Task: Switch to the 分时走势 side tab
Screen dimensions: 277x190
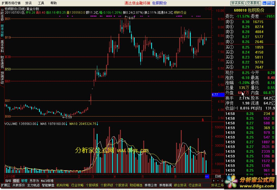Action: pyautogui.click(x=2, y=15)
